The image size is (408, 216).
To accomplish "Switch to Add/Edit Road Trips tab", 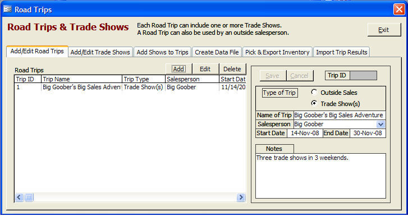I will coord(37,51).
